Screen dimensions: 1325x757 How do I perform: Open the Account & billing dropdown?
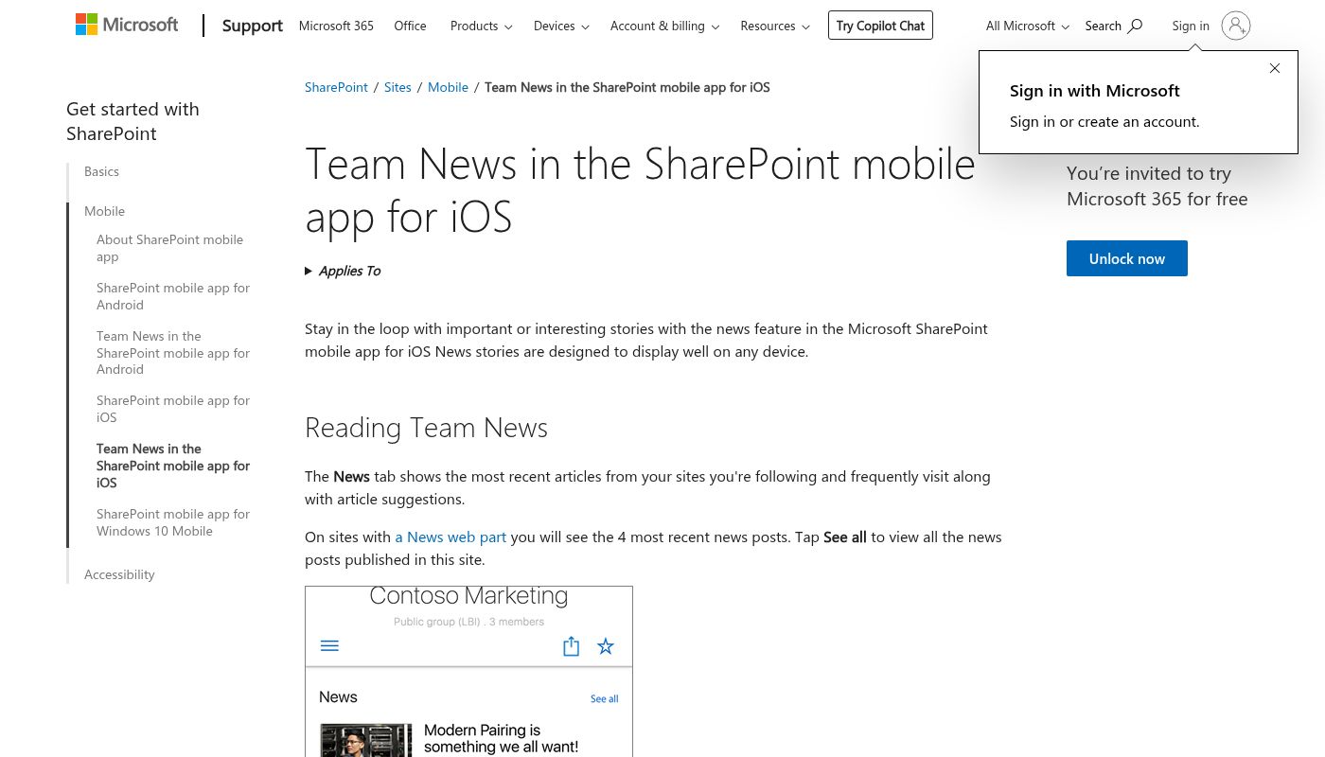[664, 26]
